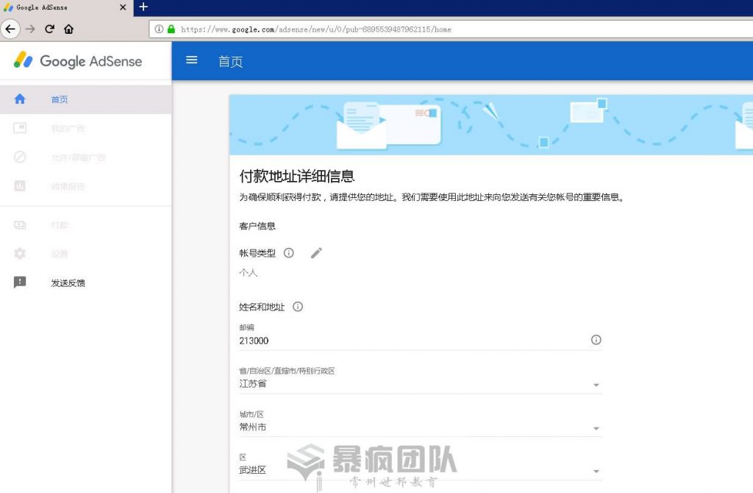Click the browser address bar URL
This screenshot has height=493, width=753.
316,29
